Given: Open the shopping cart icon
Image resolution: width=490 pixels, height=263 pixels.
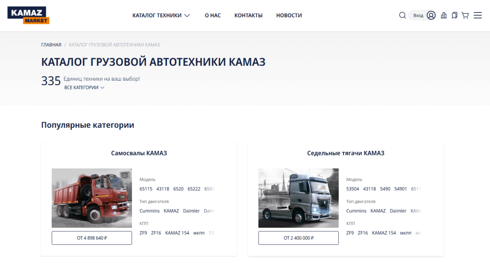Looking at the screenshot, I should (465, 15).
